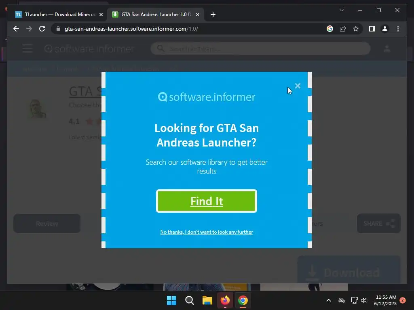Bookmark this page with the star
This screenshot has width=414, height=310.
point(356,29)
